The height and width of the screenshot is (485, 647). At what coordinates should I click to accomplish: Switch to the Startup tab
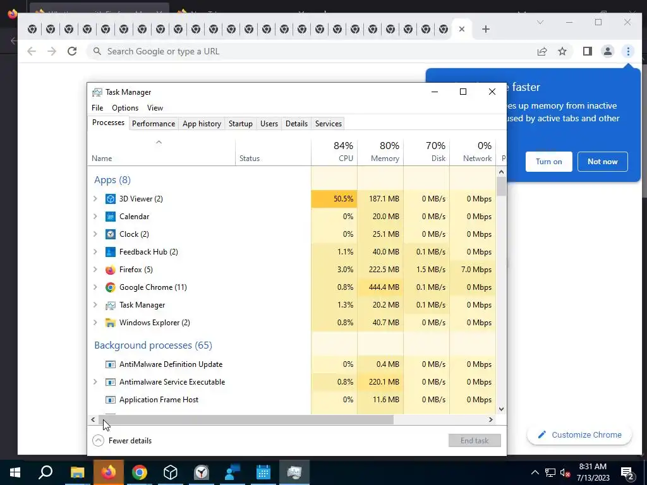click(241, 124)
